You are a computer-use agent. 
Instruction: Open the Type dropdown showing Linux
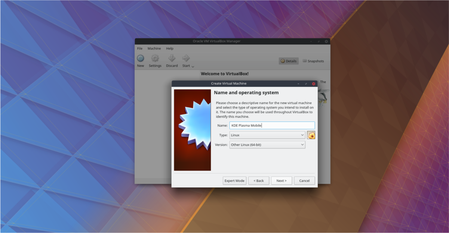pyautogui.click(x=267, y=135)
